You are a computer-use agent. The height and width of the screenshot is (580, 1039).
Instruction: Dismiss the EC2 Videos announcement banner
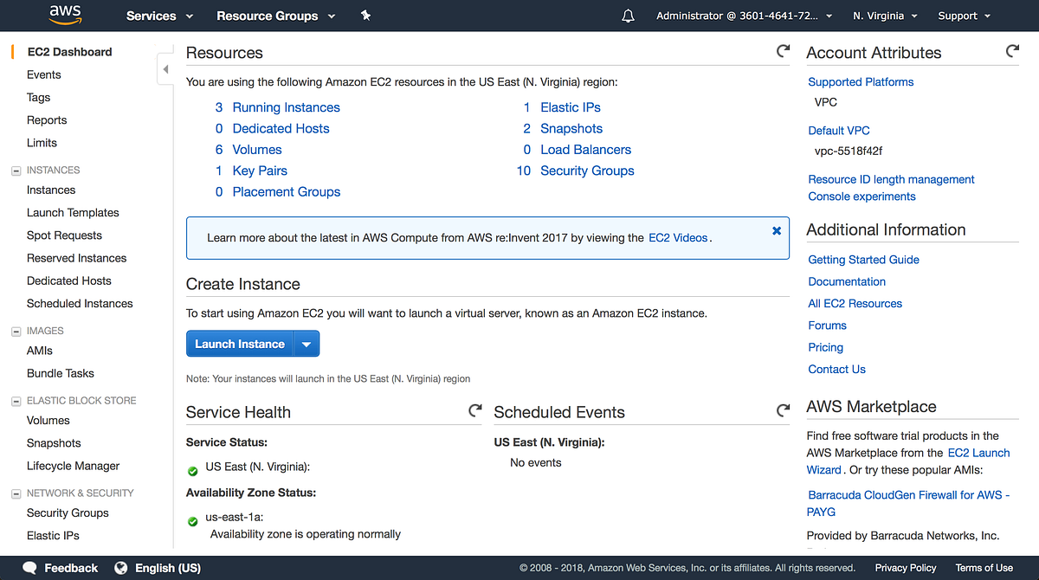point(776,230)
